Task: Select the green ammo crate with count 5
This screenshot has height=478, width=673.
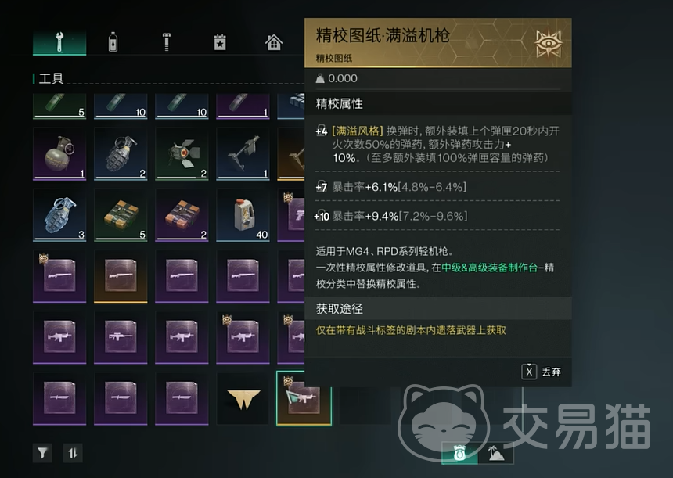Action: coord(121,215)
